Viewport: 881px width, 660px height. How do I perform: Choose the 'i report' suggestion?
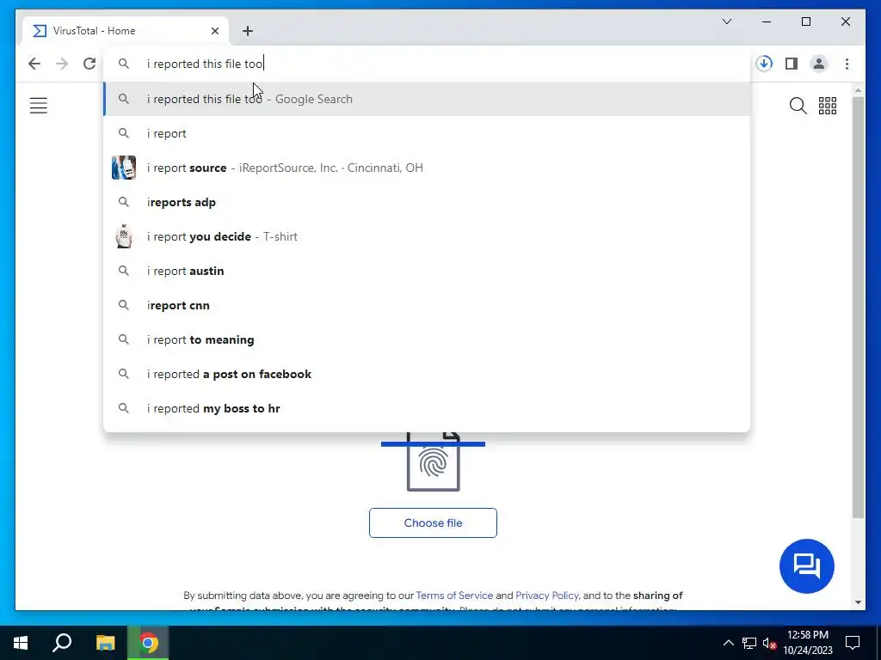[427, 133]
